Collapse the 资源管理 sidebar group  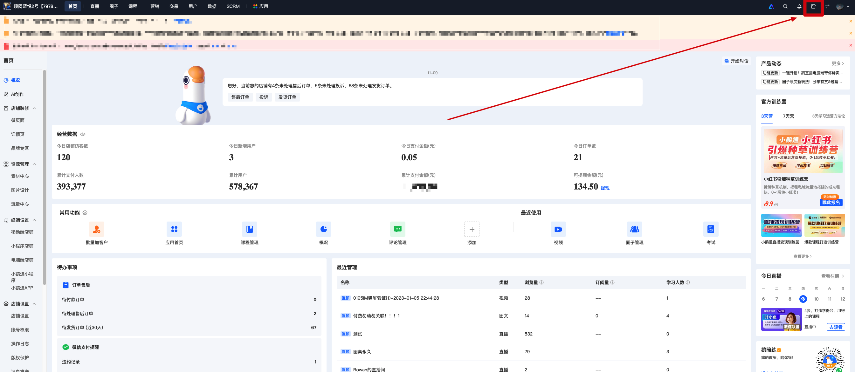point(34,164)
